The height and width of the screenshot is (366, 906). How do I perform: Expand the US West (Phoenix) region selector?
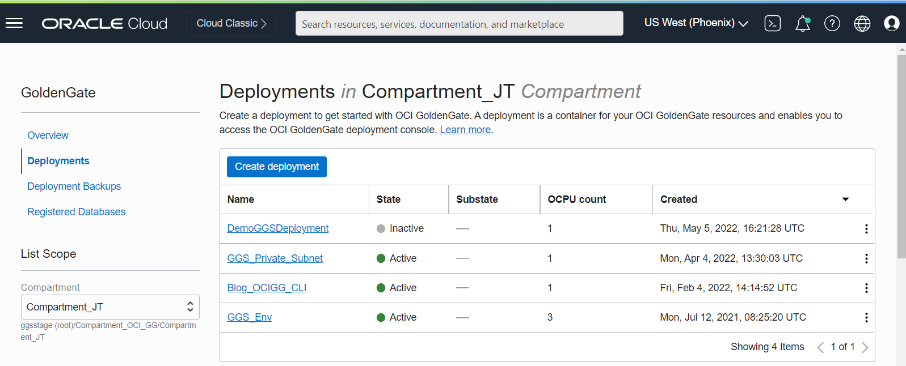click(696, 23)
